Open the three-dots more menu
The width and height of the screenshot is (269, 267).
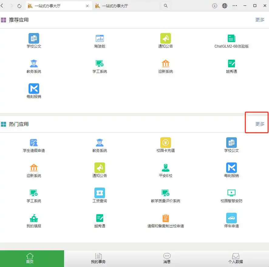[235, 6]
